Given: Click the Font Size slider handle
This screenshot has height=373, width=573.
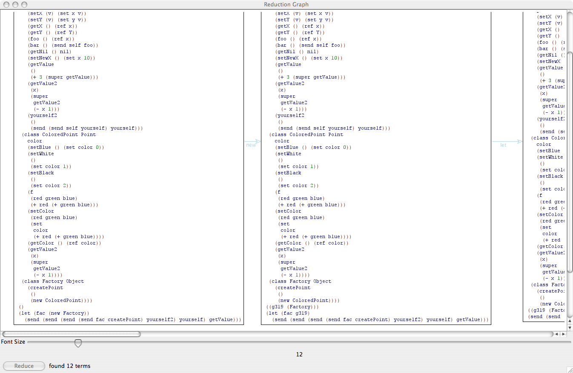Looking at the screenshot, I should pos(78,343).
